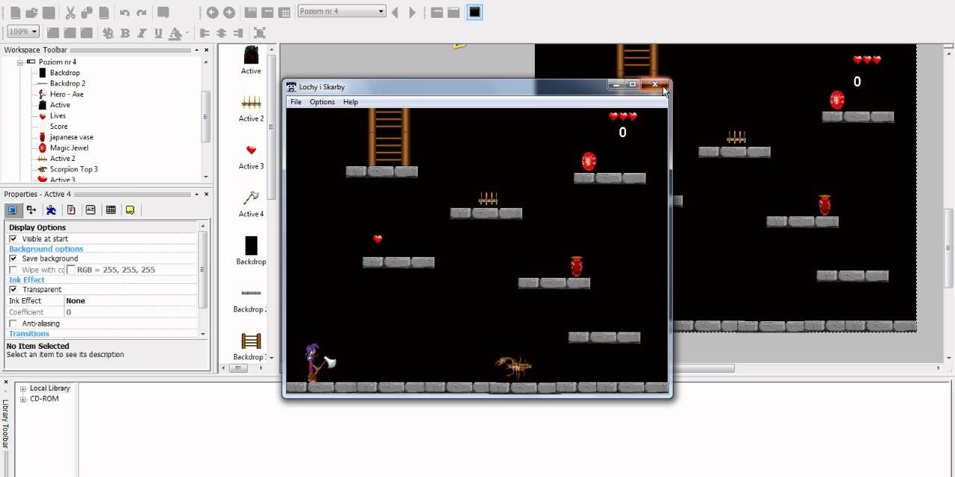Image resolution: width=955 pixels, height=477 pixels.
Task: Toggle Bold text formatting
Action: [125, 33]
